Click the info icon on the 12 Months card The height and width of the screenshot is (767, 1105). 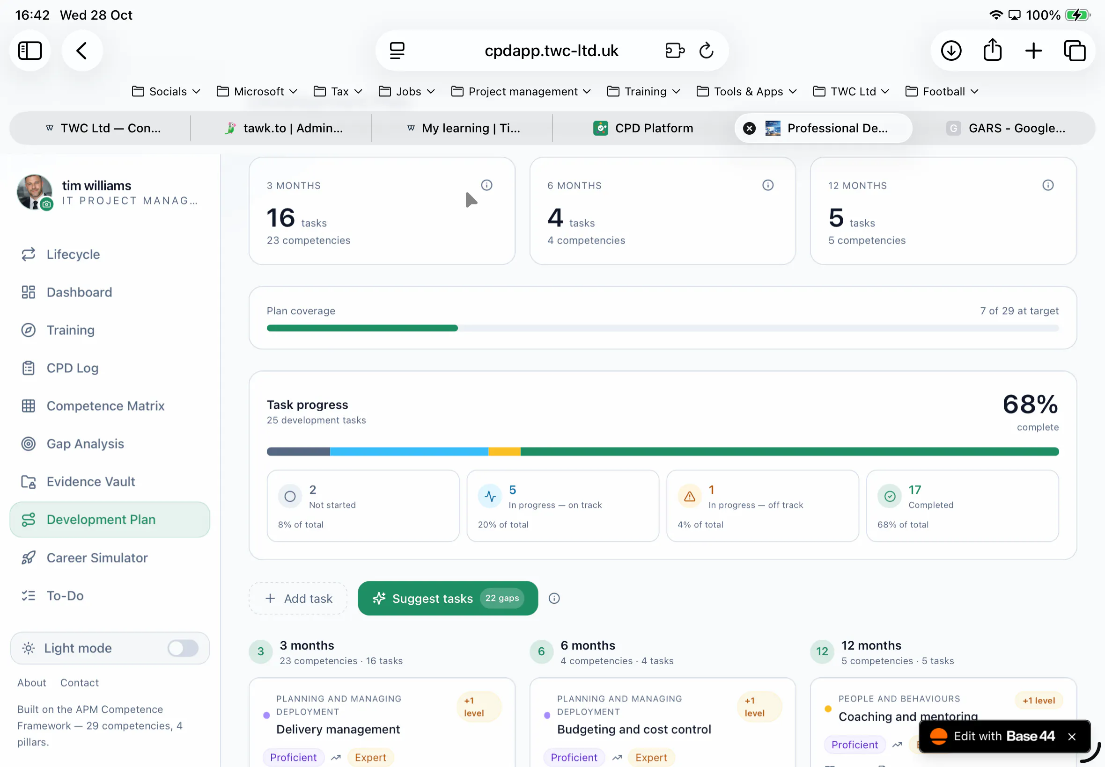coord(1048,185)
